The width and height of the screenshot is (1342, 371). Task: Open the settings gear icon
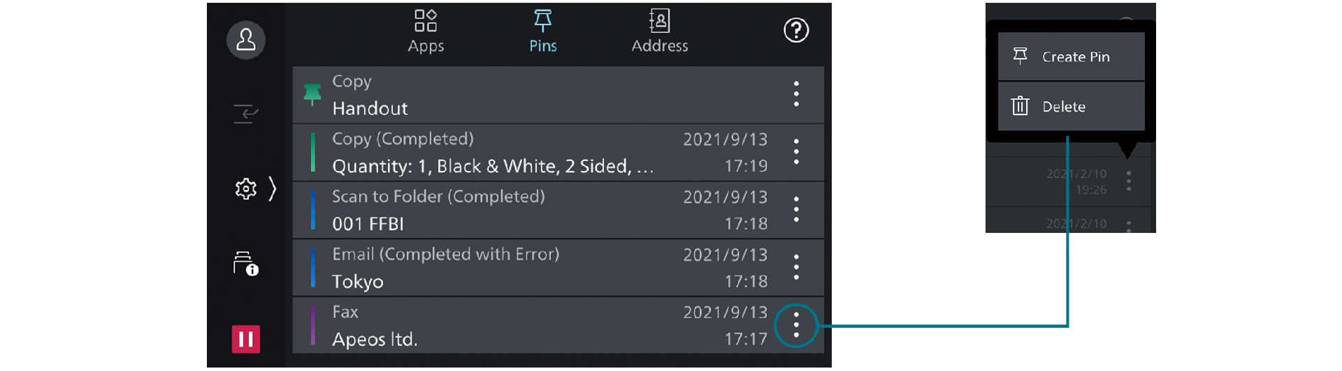[x=245, y=189]
